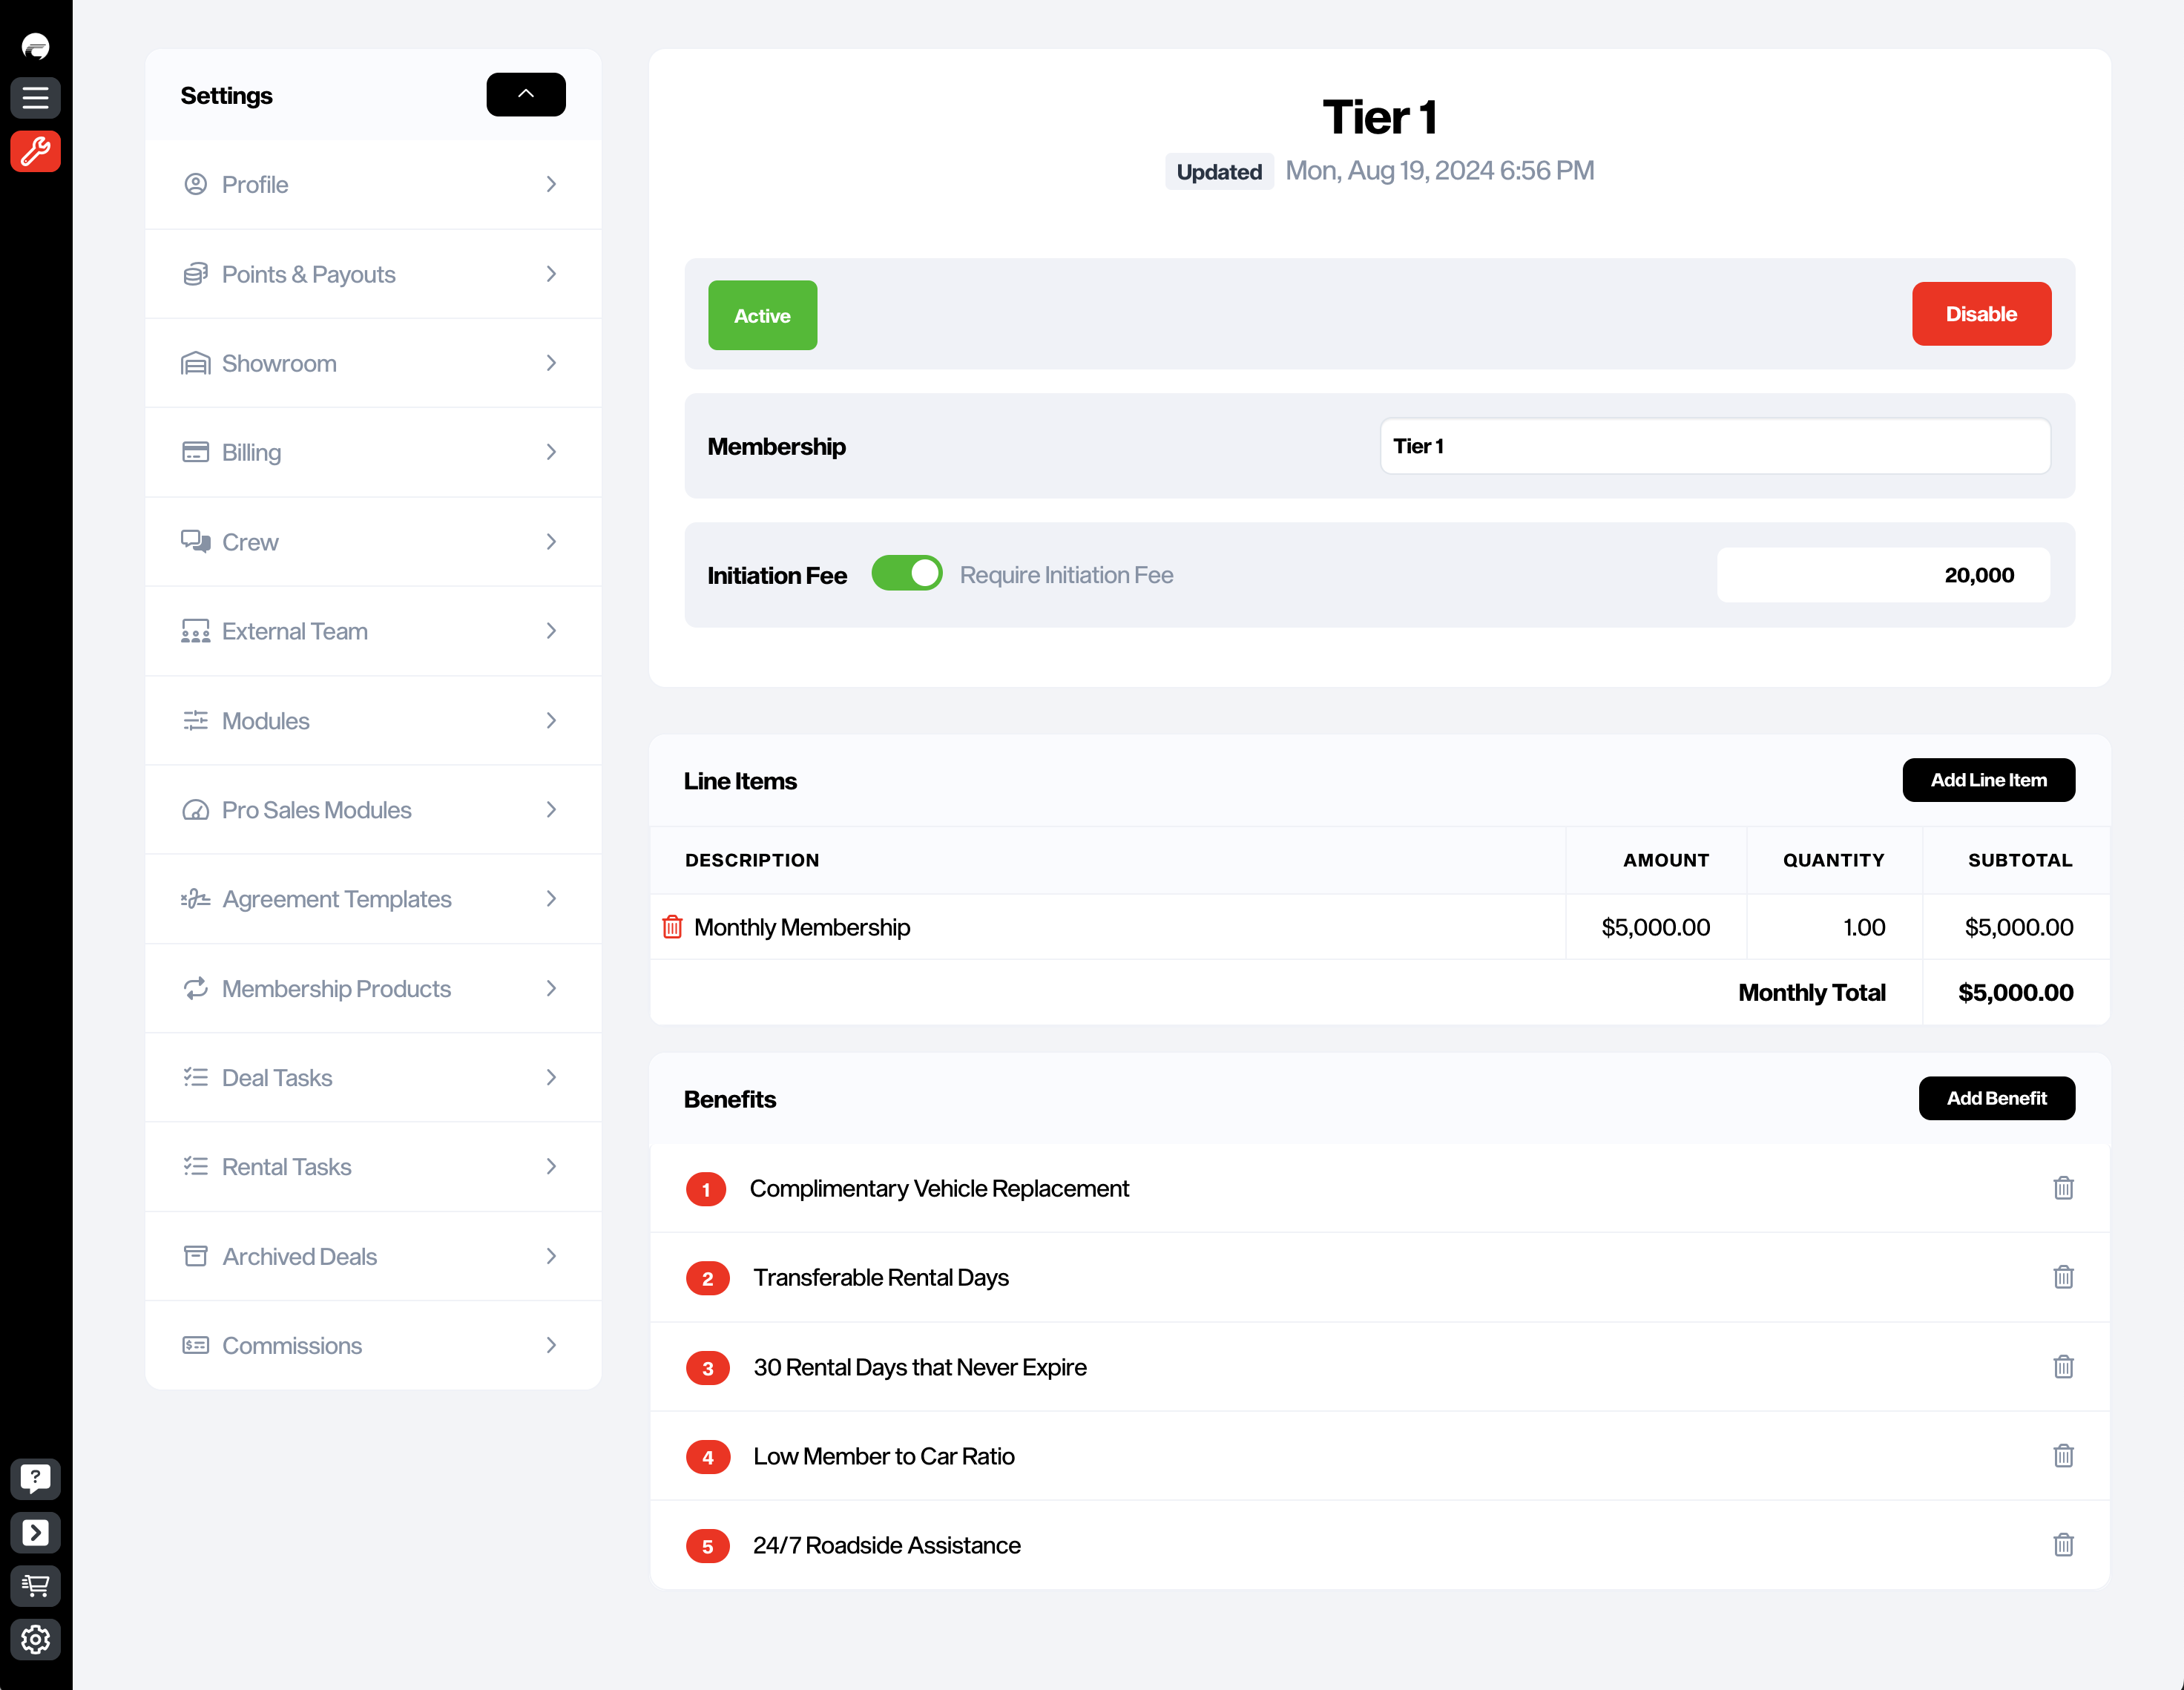Expand the Commissions chevron arrow
Viewport: 2184px width, 1690px height.
click(x=551, y=1345)
